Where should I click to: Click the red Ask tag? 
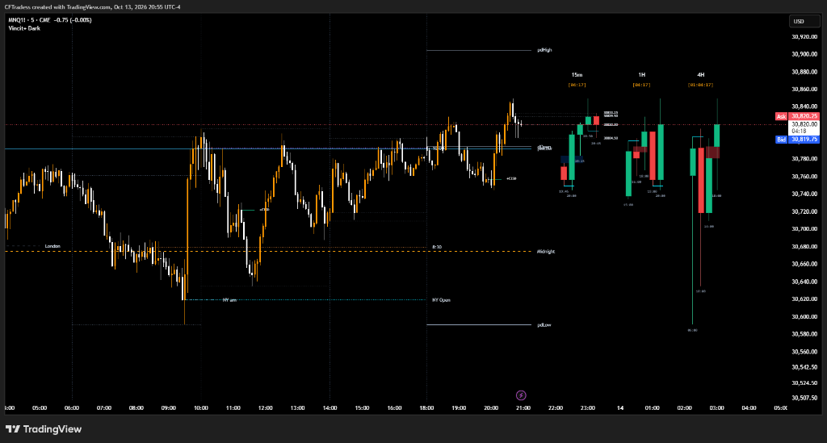pyautogui.click(x=781, y=116)
